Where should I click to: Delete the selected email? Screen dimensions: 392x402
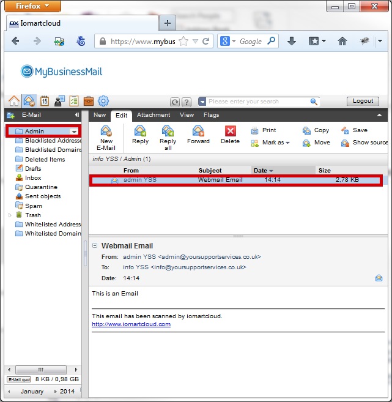coord(230,131)
